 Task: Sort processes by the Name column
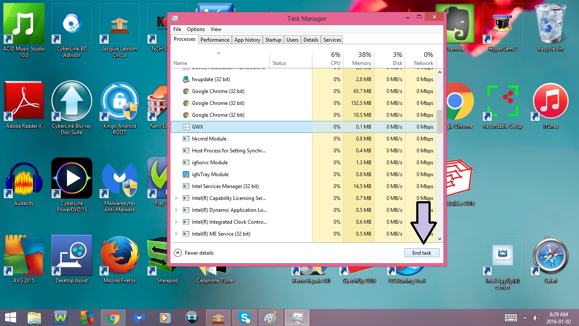[220, 59]
